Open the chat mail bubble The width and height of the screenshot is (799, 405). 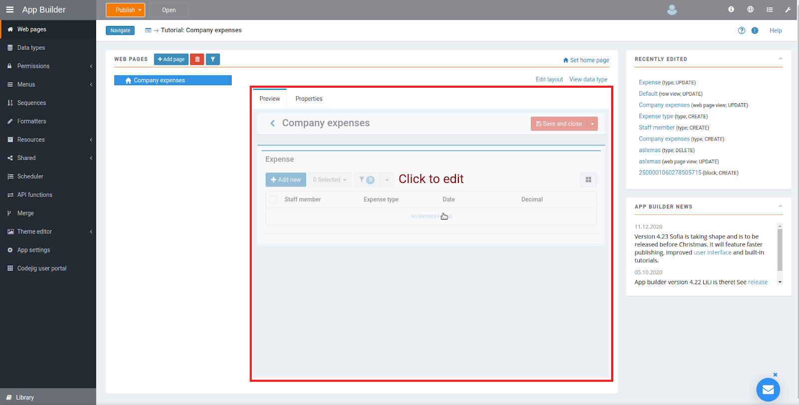click(x=768, y=390)
